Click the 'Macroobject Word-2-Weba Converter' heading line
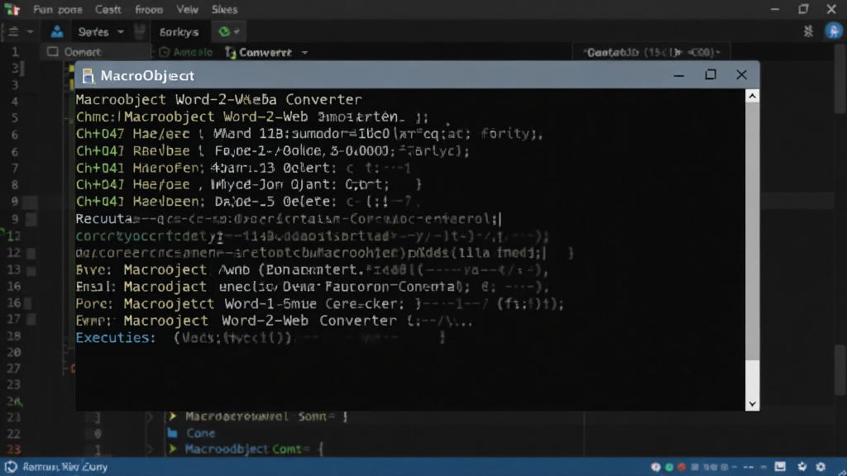The height and width of the screenshot is (476, 847). 218,99
